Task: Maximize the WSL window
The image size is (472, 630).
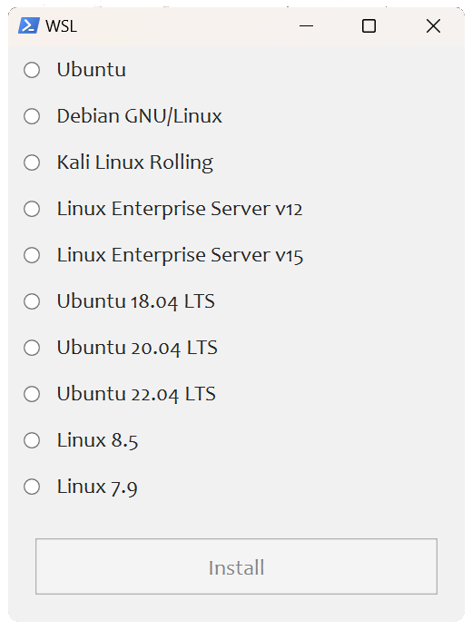Action: (x=369, y=26)
